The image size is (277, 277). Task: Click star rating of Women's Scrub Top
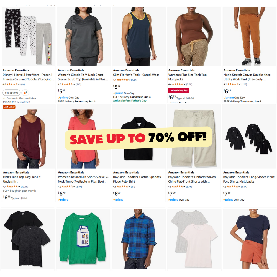click(x=67, y=84)
